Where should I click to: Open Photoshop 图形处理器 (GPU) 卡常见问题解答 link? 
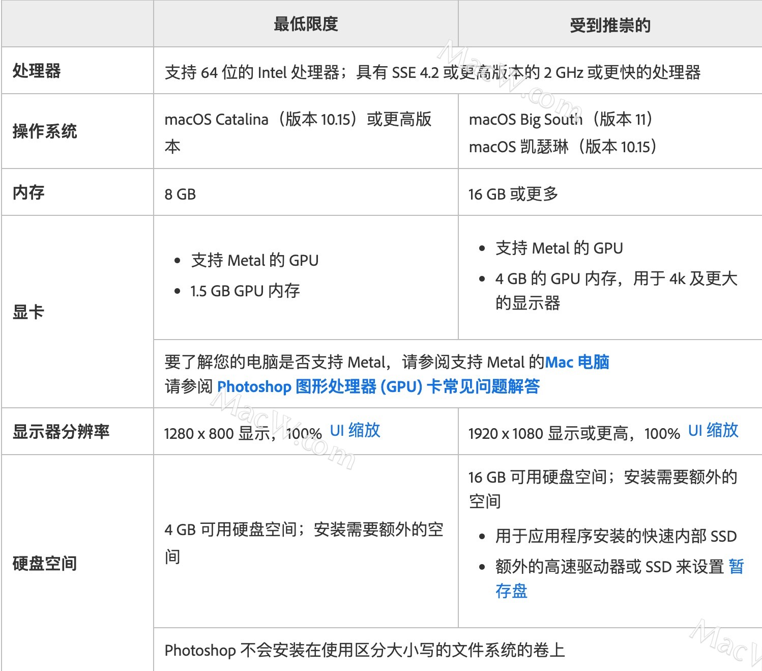(378, 386)
